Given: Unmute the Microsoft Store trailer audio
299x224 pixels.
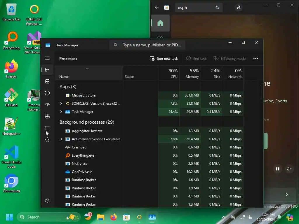Looking at the screenshot, I should pyautogui.click(x=289, y=169).
